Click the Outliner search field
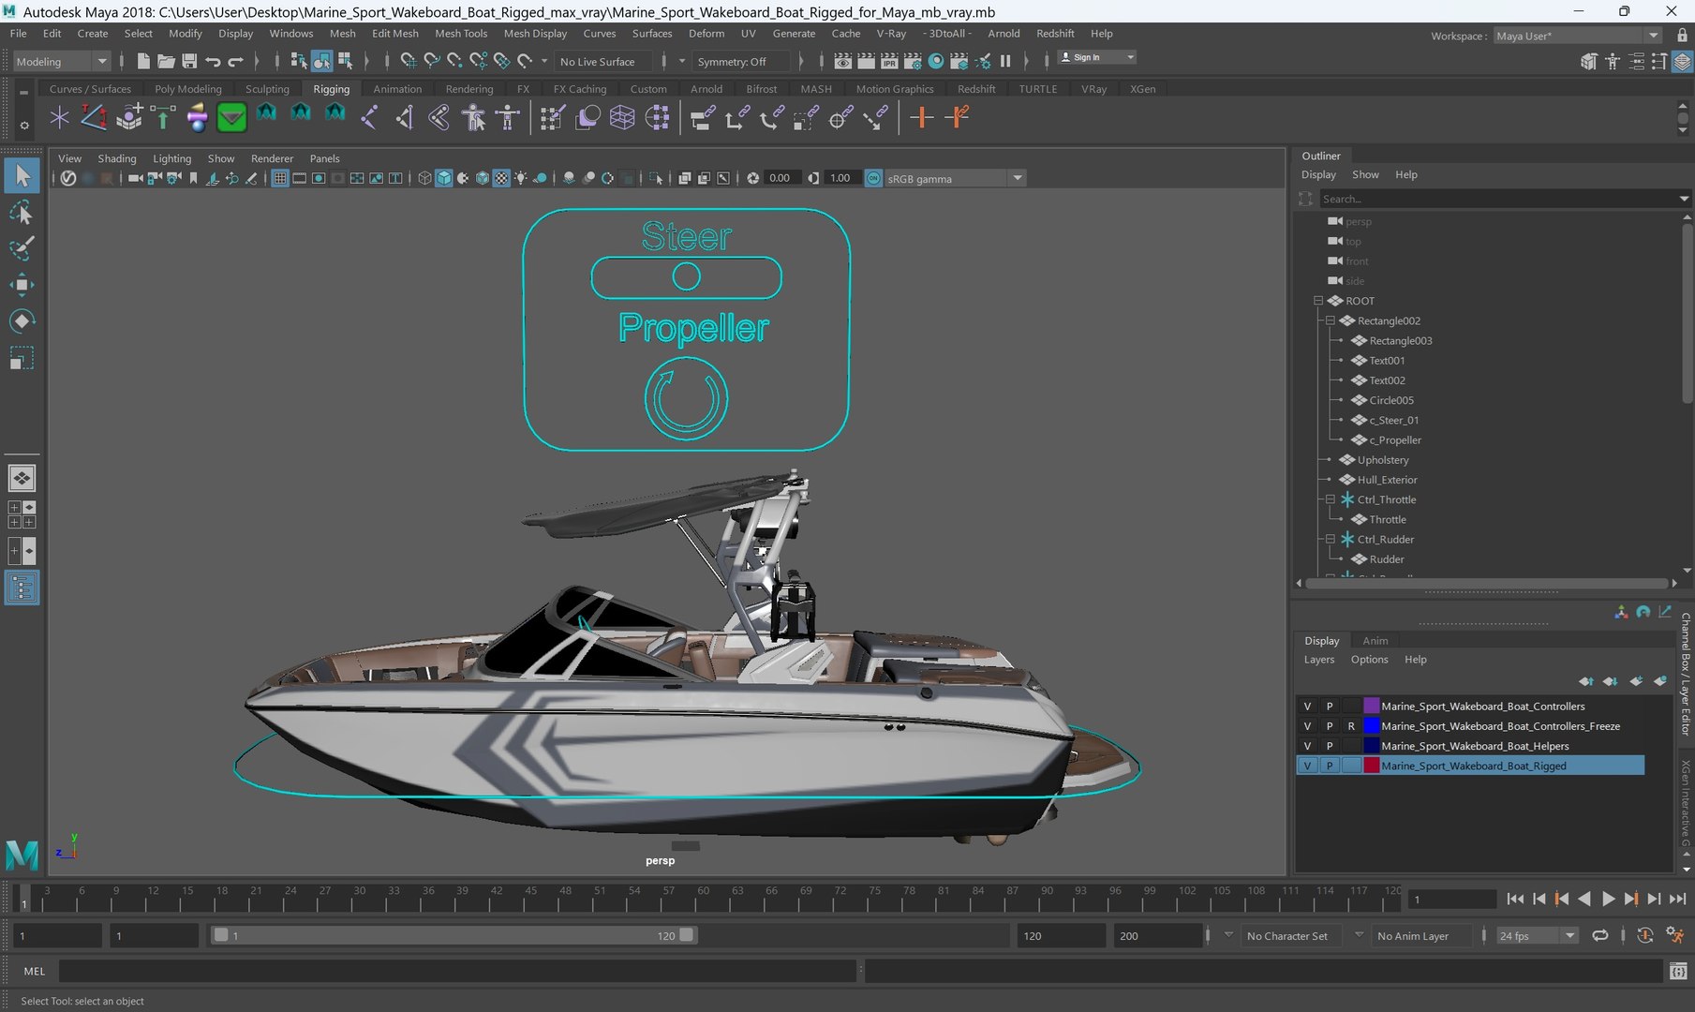This screenshot has height=1012, width=1695. [1497, 199]
